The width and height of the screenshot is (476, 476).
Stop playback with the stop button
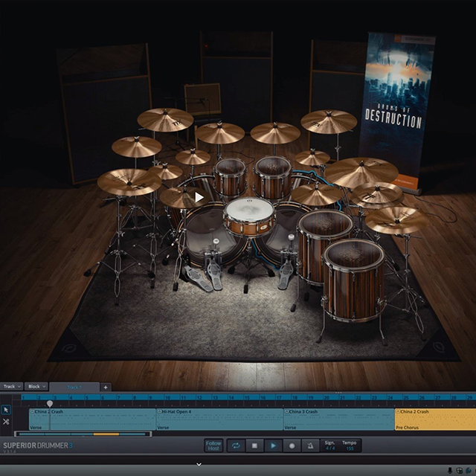pos(254,446)
